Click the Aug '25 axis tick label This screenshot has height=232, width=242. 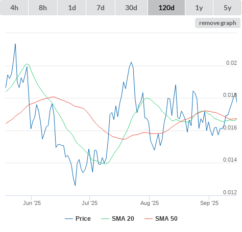[x=150, y=203]
